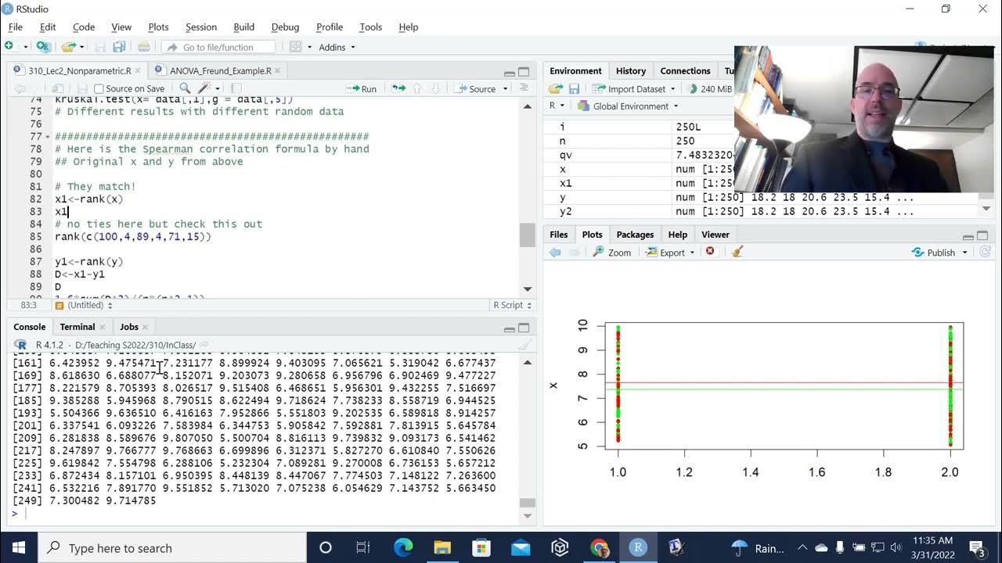The height and width of the screenshot is (563, 1002).
Task: Open the Export dropdown in the Plots pane
Action: click(672, 252)
